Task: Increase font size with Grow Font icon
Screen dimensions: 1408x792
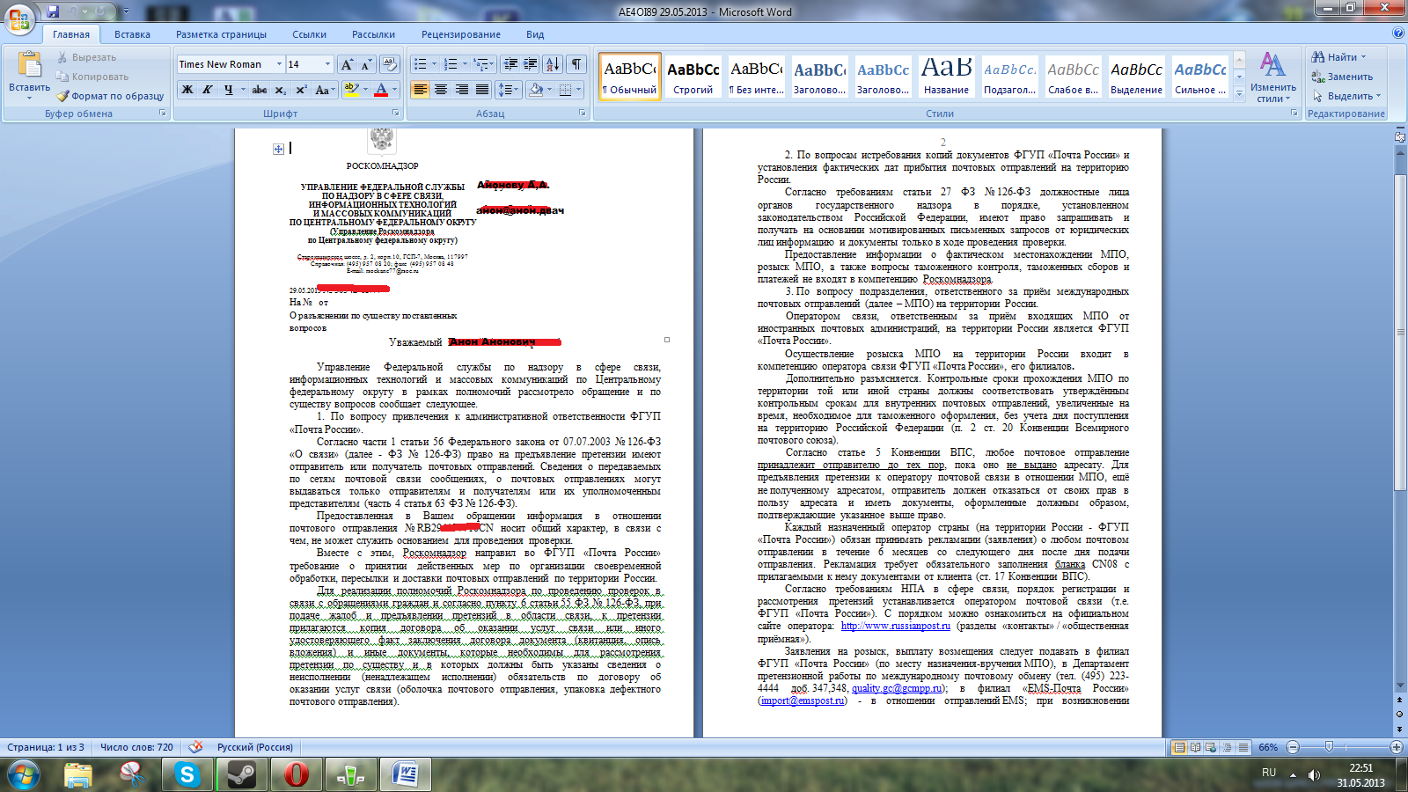Action: 347,64
